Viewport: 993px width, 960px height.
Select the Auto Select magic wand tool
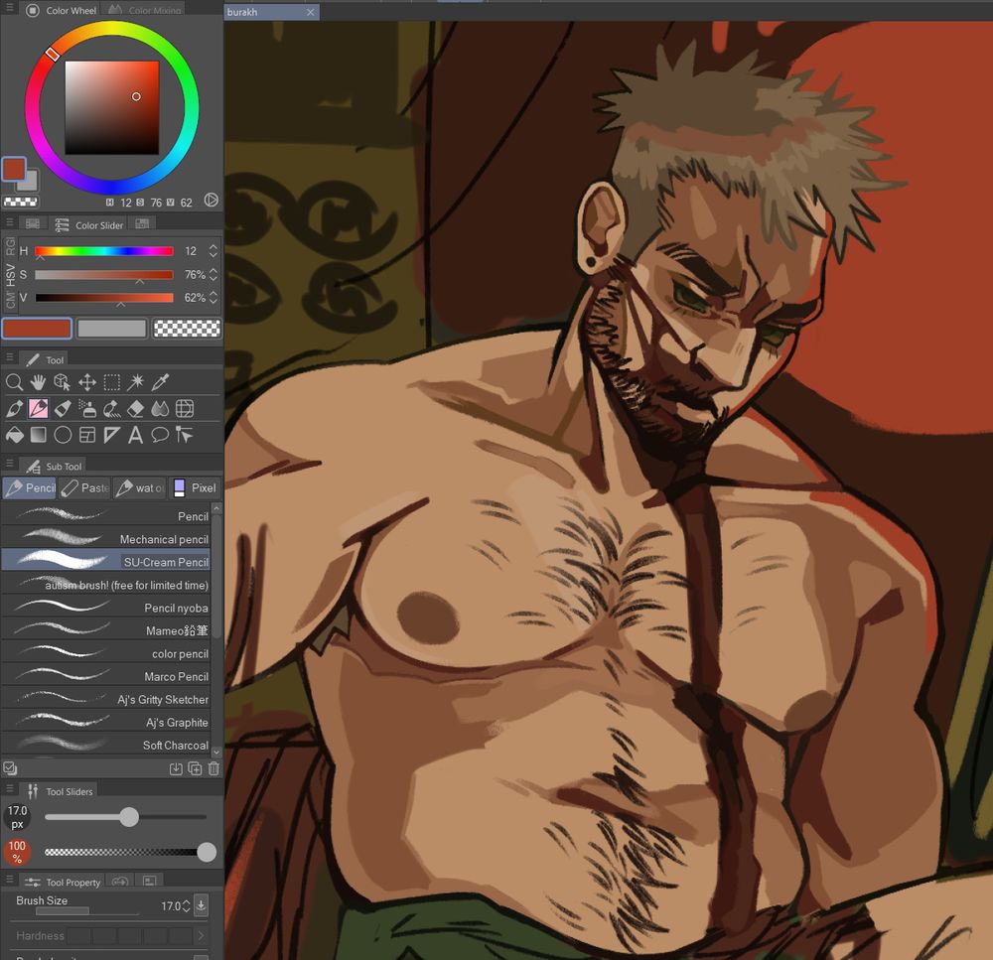coord(135,382)
